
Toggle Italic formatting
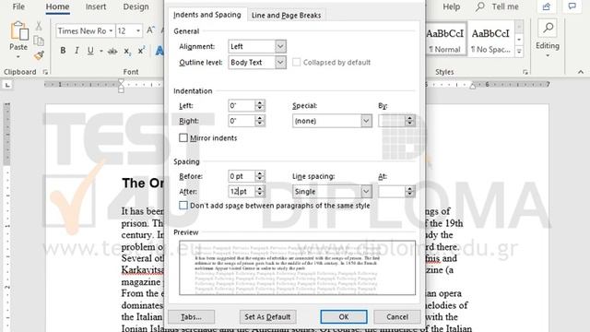(x=77, y=51)
